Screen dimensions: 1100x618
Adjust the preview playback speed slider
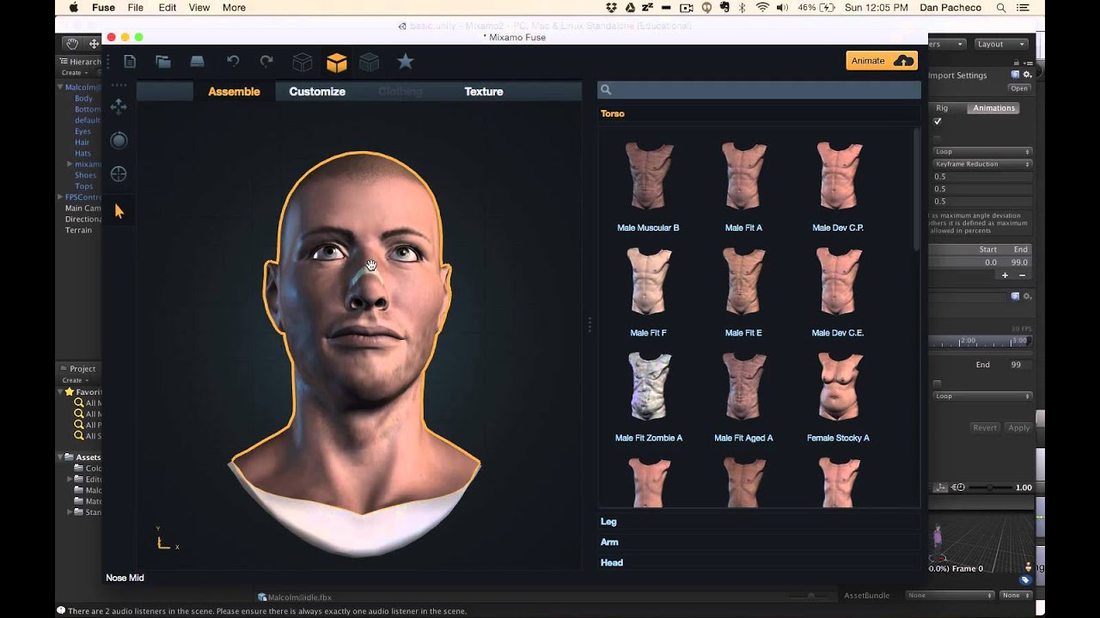click(x=989, y=488)
